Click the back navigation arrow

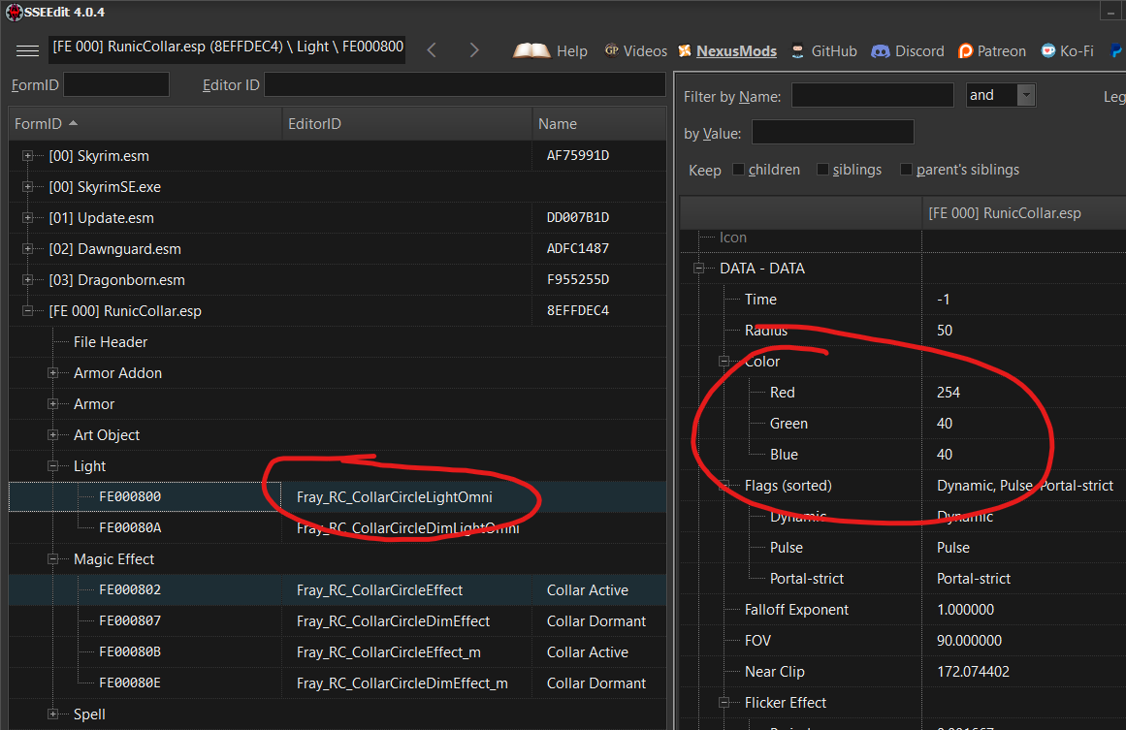[x=432, y=50]
